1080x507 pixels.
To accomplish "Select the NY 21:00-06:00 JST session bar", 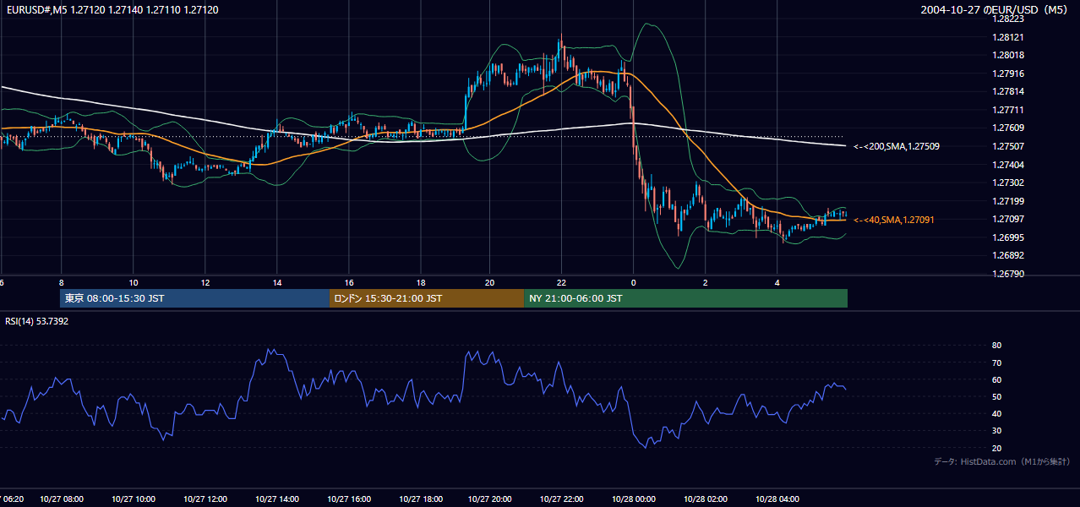I will 685,298.
